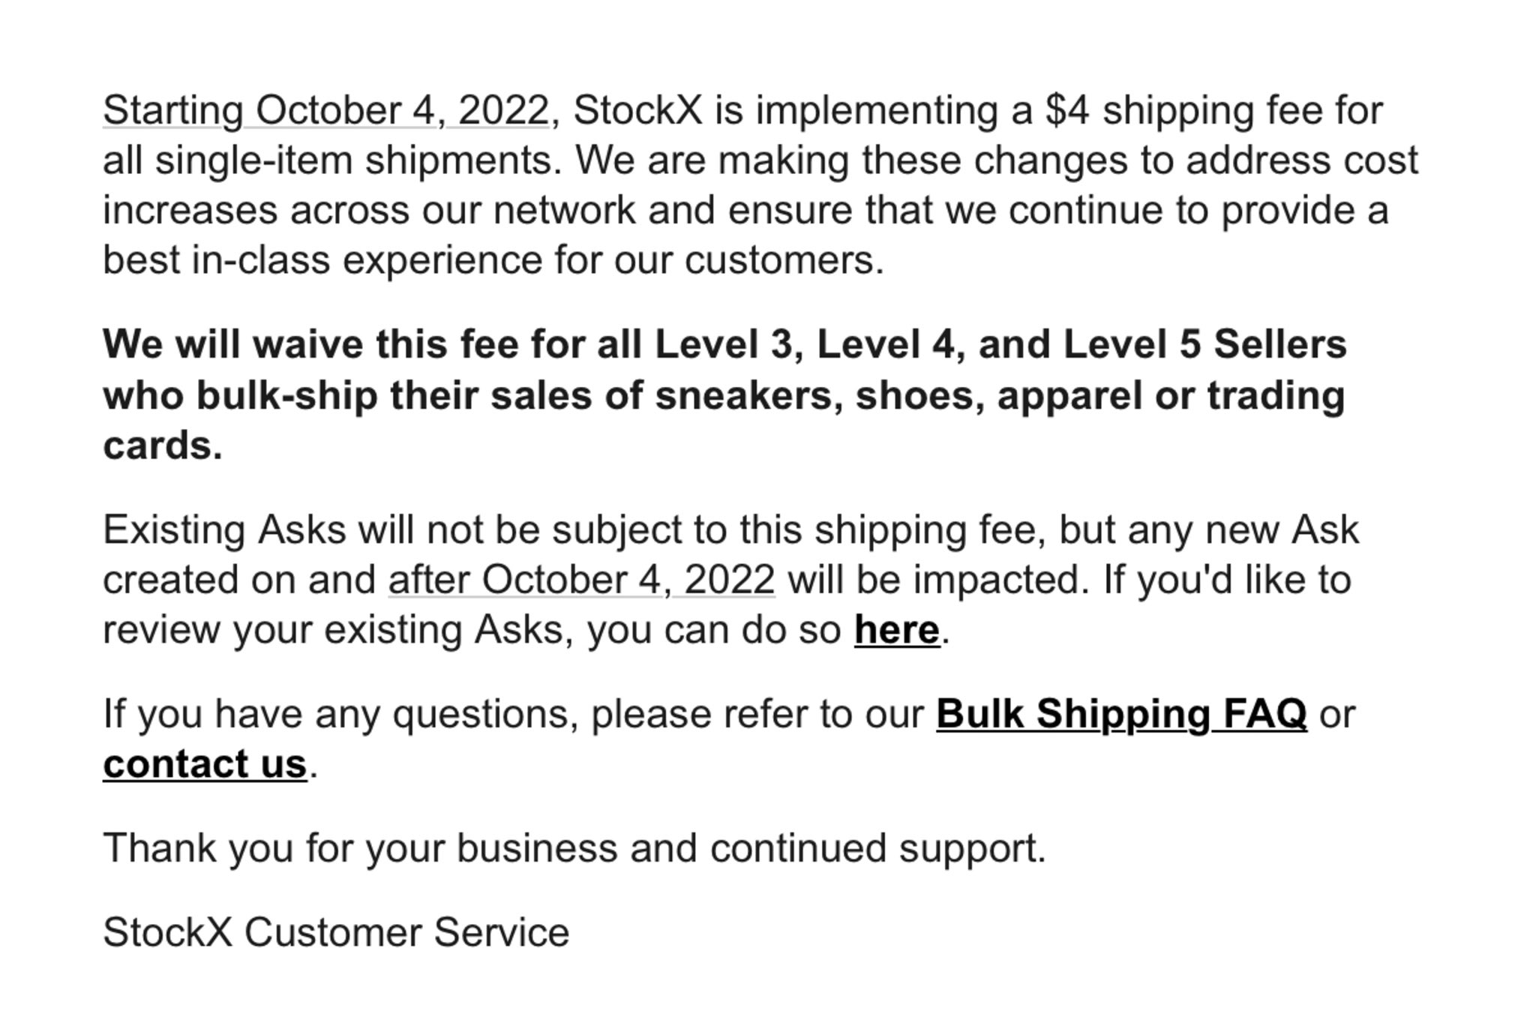Click the phrase 'increases across our network'
Image resolution: width=1536 pixels, height=1023 pixels.
(369, 210)
